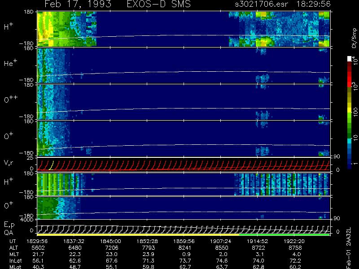Viewport: 359px width, 269px height.
Task: Click ALT value '5602'
Action: point(38,248)
